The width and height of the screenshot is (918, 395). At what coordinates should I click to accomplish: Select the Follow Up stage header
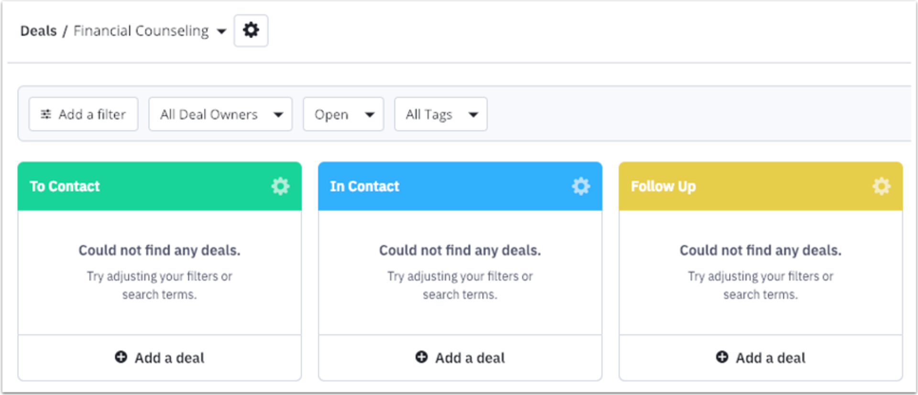coord(663,186)
